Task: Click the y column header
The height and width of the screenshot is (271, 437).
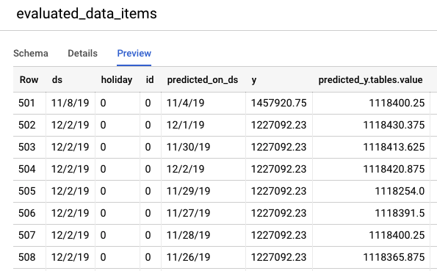Action: point(254,80)
